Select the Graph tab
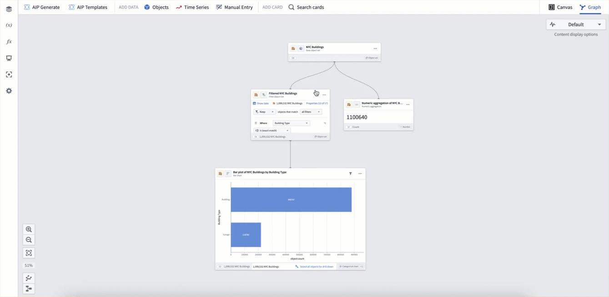This screenshot has height=297, width=609. click(x=590, y=7)
